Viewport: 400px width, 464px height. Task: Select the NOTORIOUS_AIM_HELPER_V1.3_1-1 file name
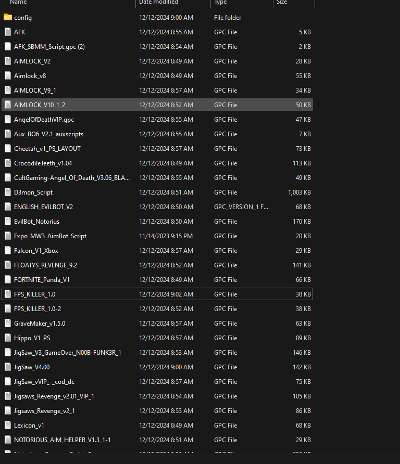62,440
